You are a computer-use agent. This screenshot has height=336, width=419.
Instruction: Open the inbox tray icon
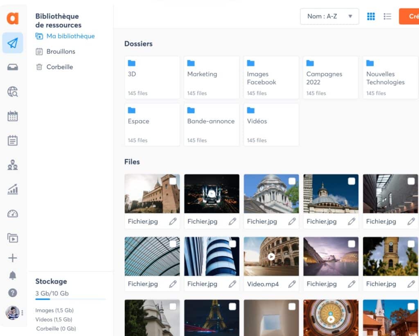tap(13, 67)
